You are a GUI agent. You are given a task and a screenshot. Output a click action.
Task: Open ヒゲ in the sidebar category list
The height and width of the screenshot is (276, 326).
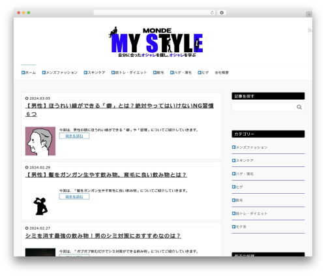pyautogui.click(x=237, y=187)
